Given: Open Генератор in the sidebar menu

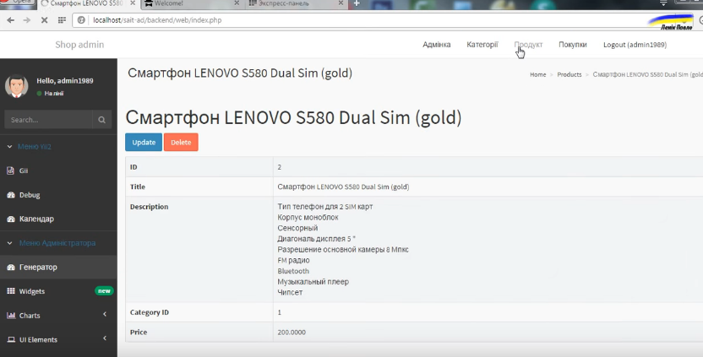Looking at the screenshot, I should pos(38,267).
